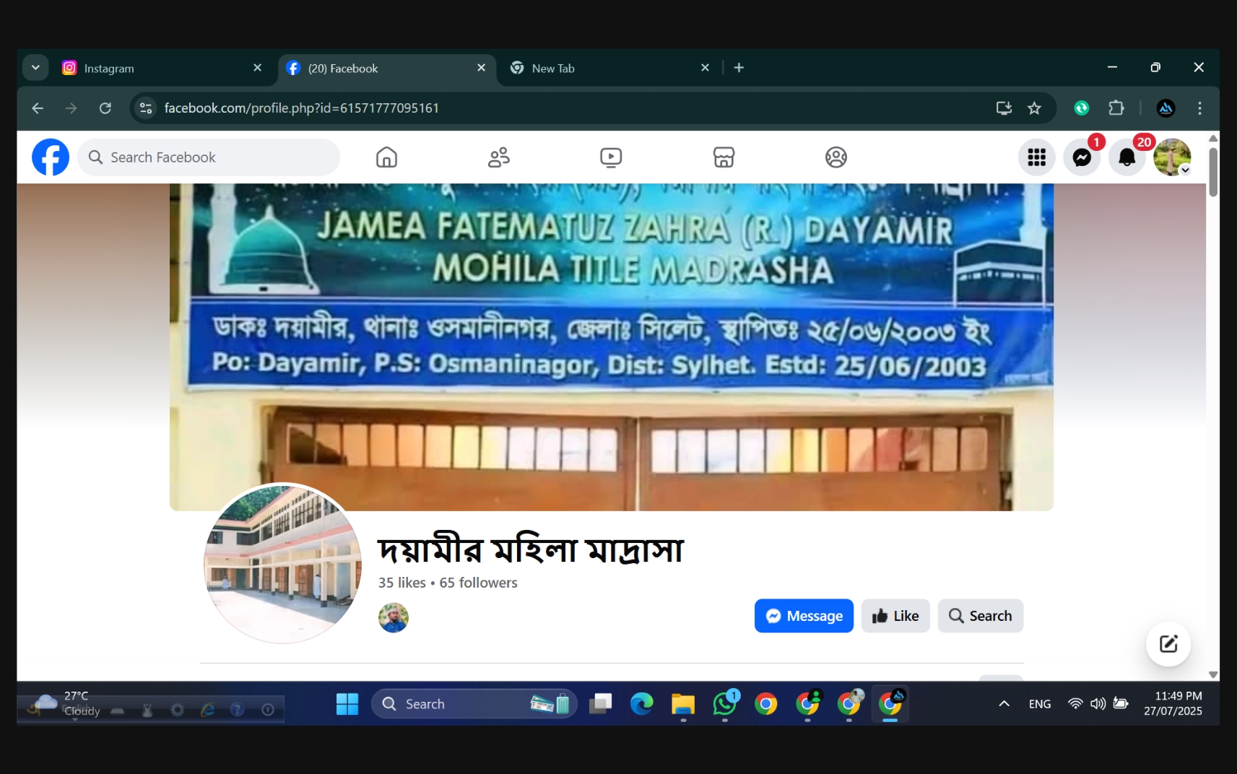Like the দয়ামীর মহিলা মাদ্রাসা page

click(895, 615)
